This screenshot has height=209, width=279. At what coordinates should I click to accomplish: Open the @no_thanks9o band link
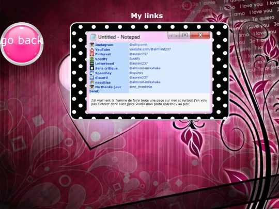click(x=141, y=87)
